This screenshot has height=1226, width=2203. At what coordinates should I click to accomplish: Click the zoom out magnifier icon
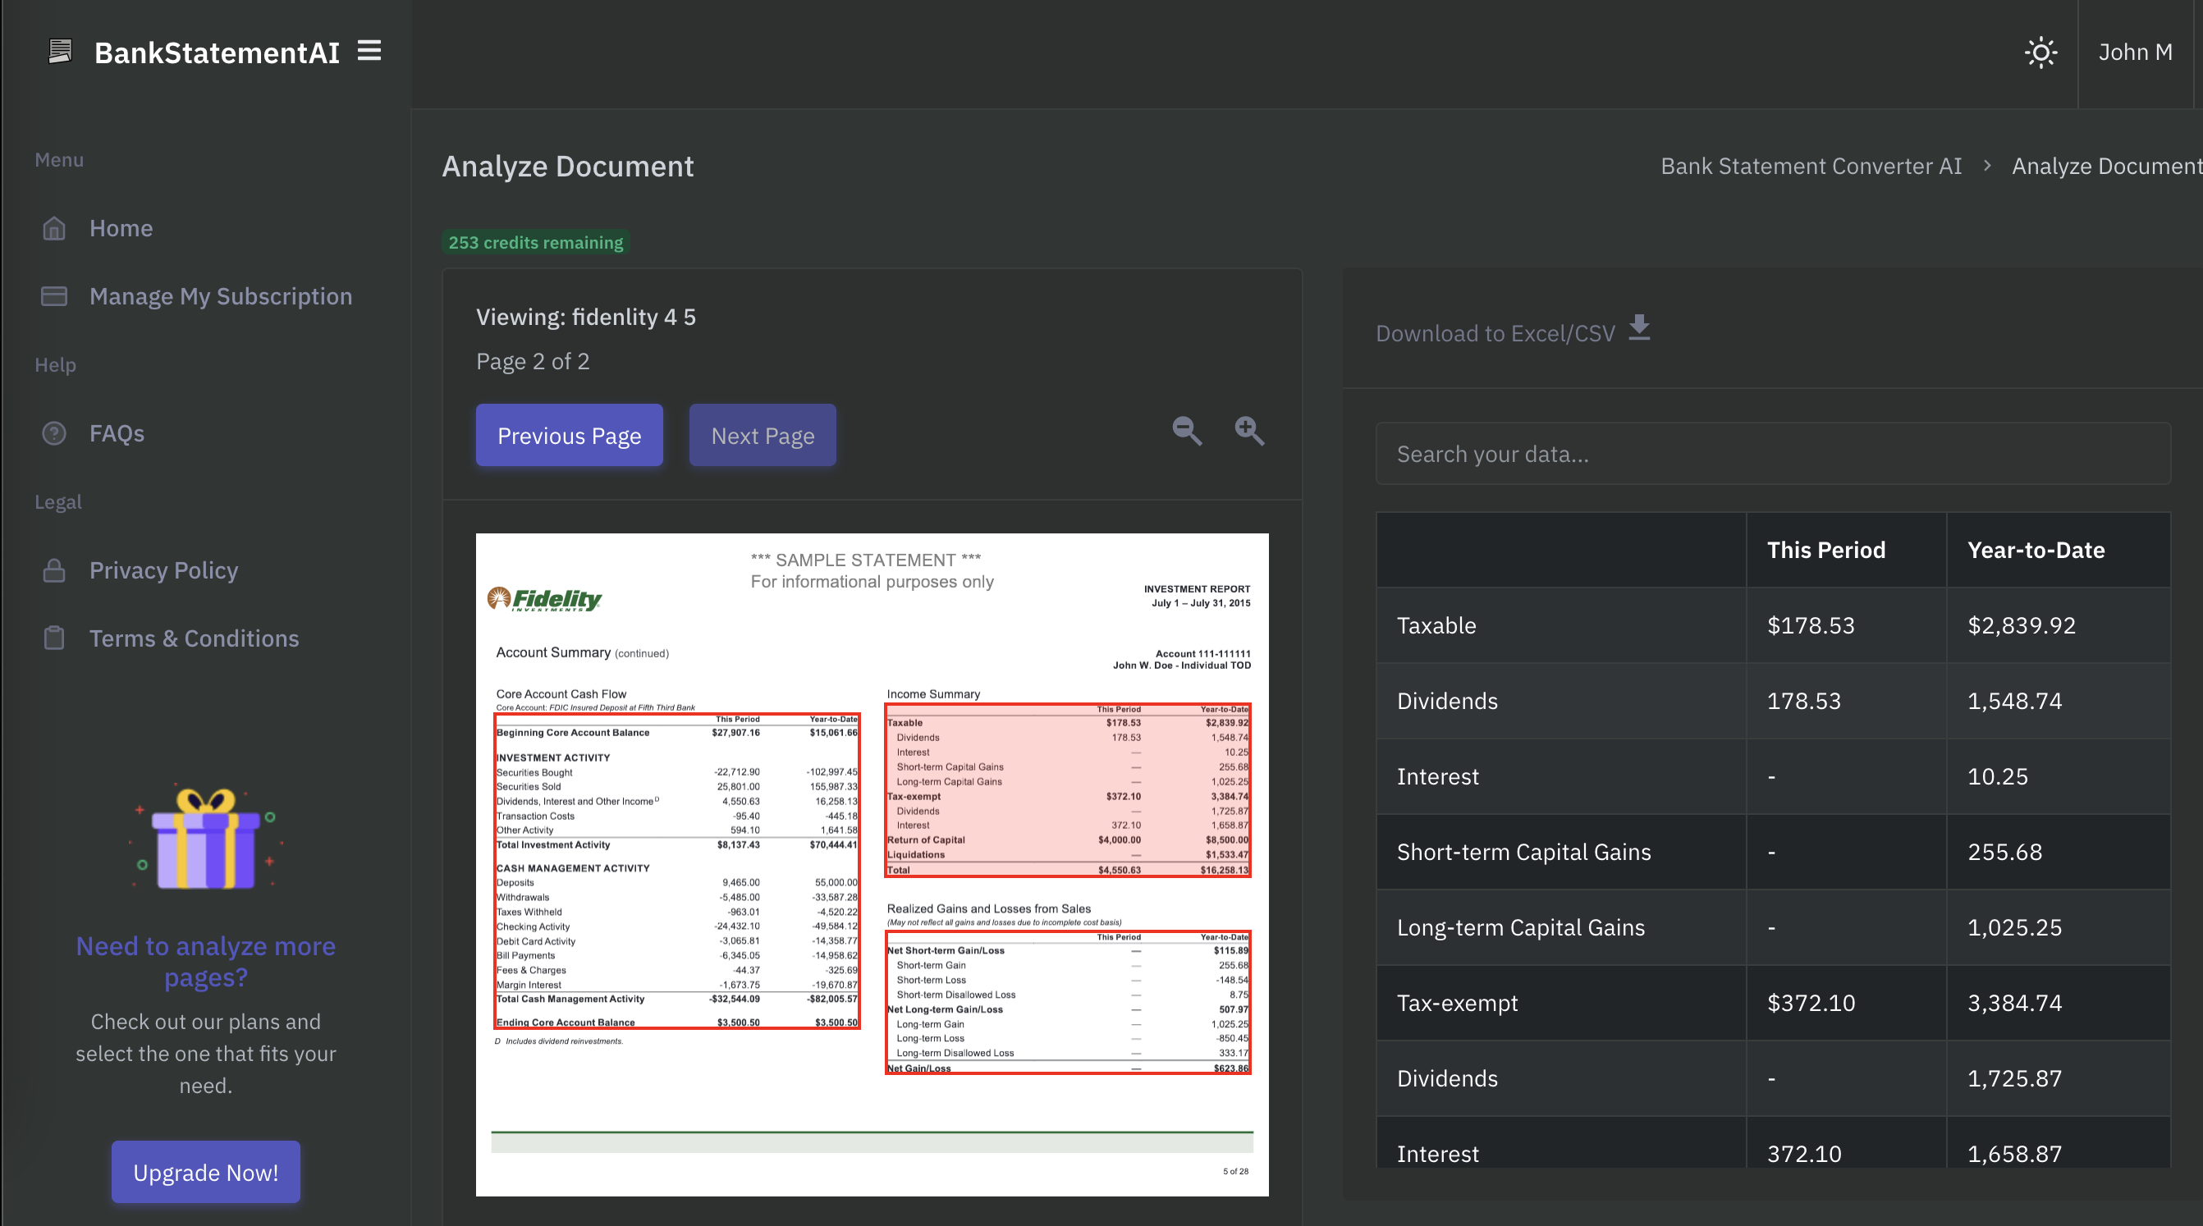[x=1186, y=431]
